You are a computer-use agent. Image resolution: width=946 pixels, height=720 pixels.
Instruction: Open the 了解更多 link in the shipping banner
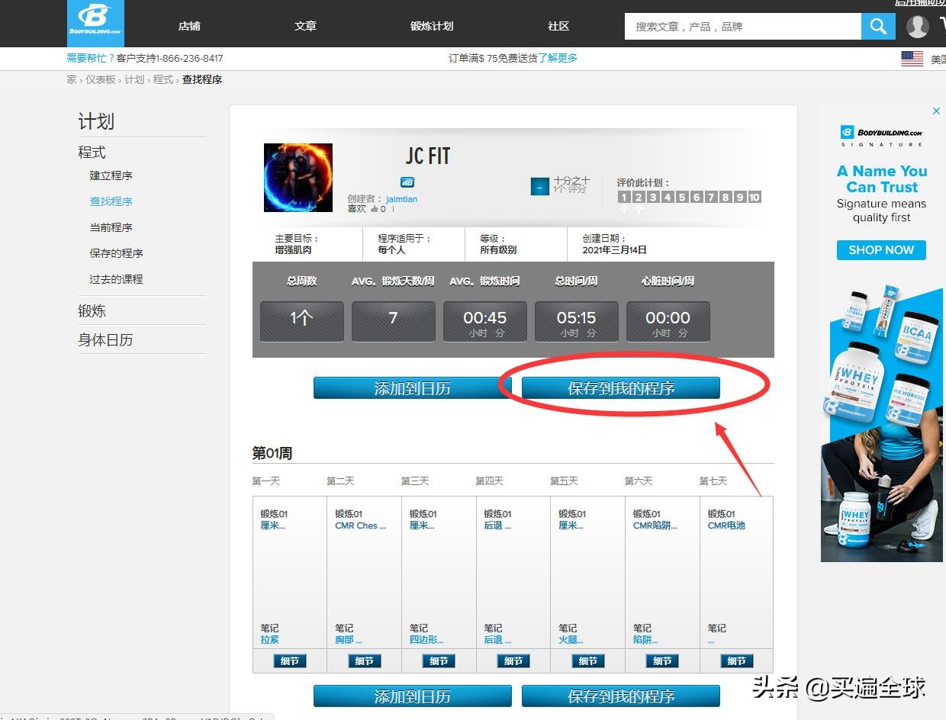(x=559, y=57)
